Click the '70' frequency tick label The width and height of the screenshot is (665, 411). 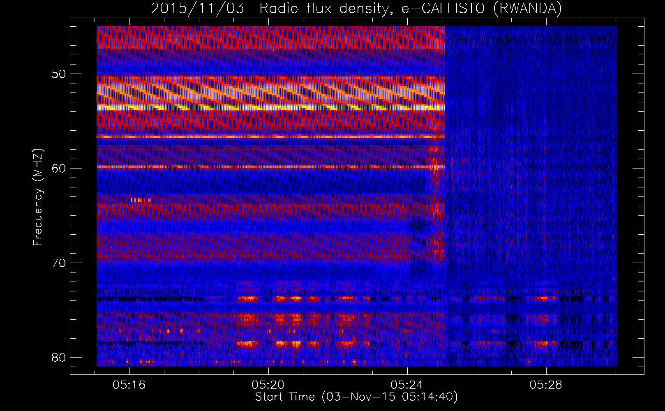pos(59,263)
